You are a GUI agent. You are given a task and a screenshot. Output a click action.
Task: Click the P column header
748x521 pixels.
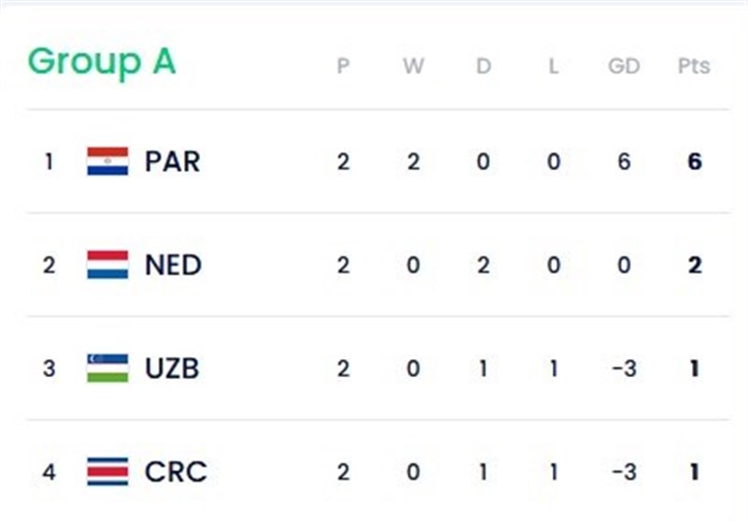[343, 66]
